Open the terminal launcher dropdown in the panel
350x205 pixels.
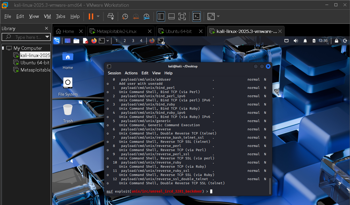(x=107, y=41)
